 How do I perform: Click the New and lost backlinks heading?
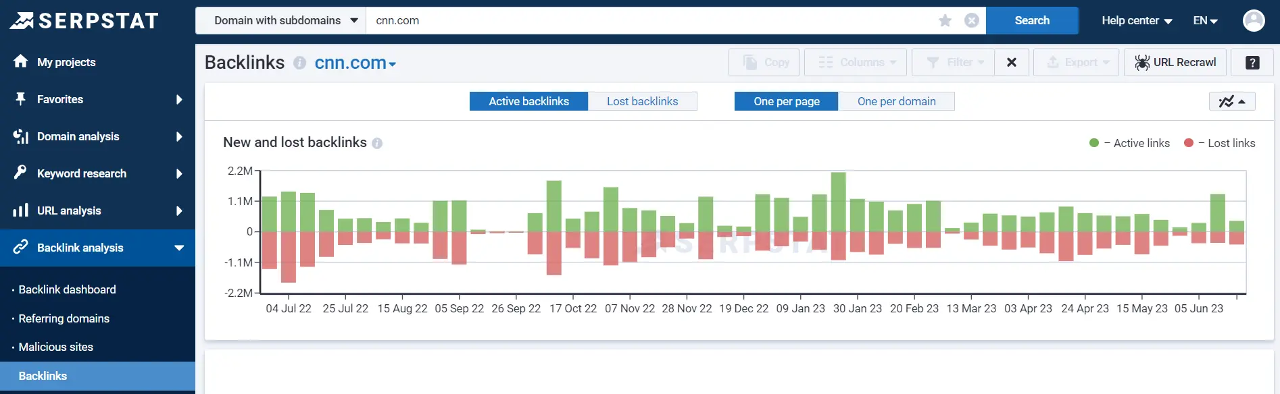[x=295, y=142]
